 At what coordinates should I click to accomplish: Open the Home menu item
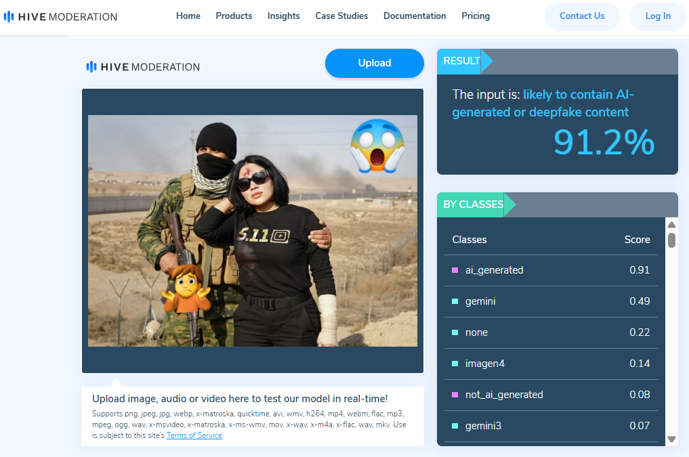point(188,16)
